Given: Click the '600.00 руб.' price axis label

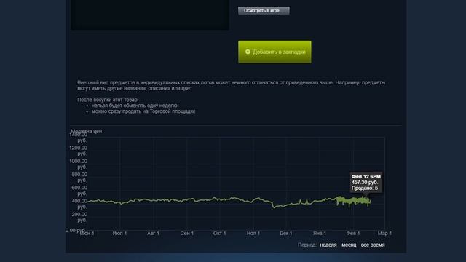Looking at the screenshot, I should 79,191.
